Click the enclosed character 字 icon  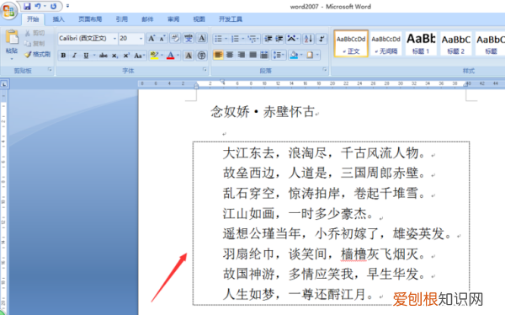202,56
